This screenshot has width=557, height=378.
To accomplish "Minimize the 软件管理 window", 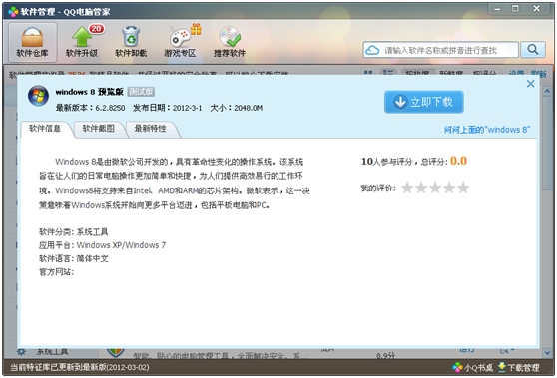I will click(x=497, y=9).
